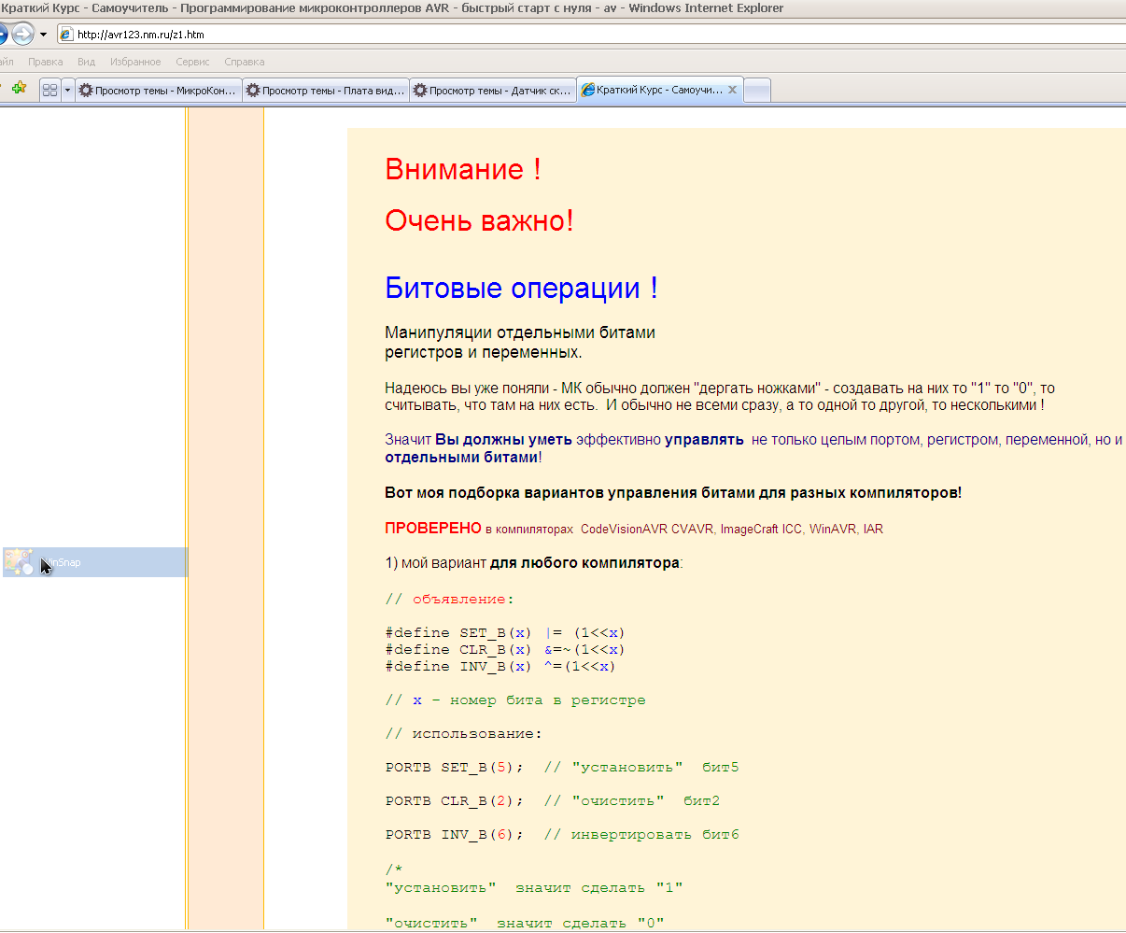Click the WinSnap icon in left panel
The height and width of the screenshot is (933, 1126).
[20, 561]
